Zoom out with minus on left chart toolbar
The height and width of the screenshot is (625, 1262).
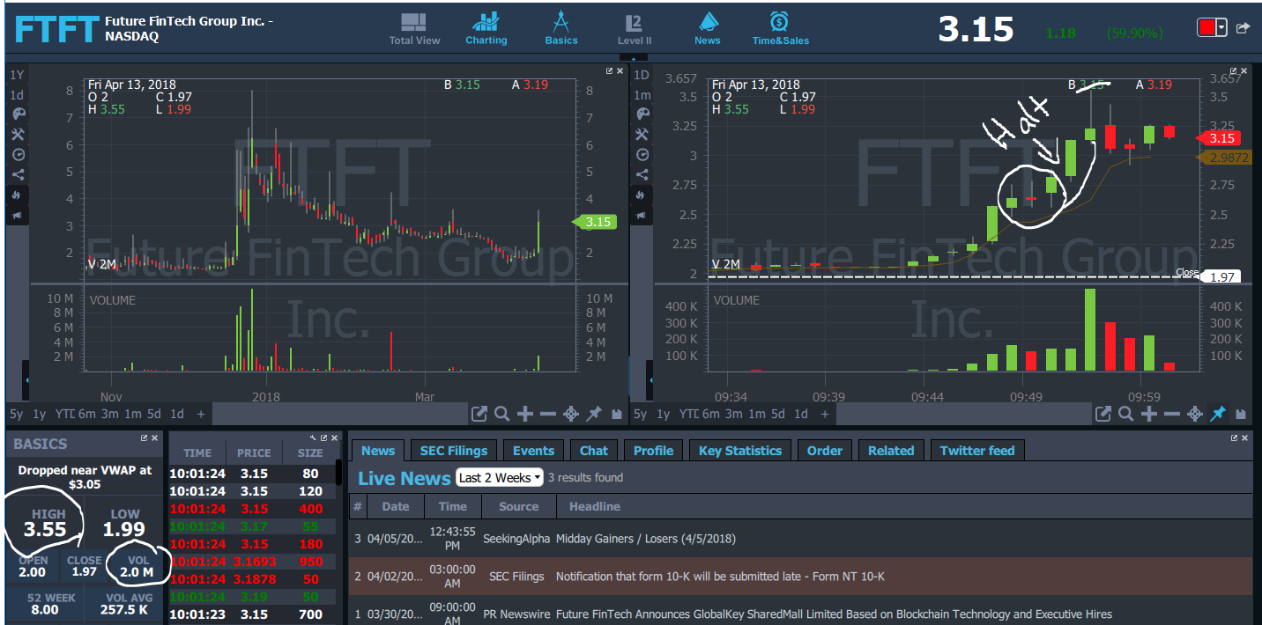(547, 414)
